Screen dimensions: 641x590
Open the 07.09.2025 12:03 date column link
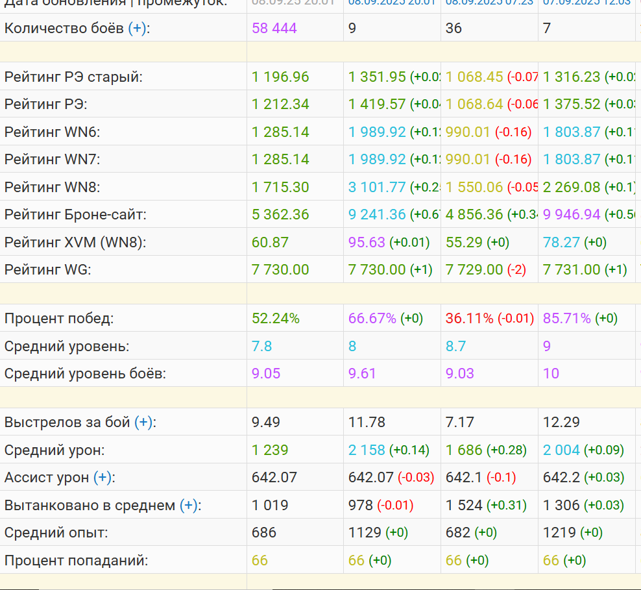tap(586, 3)
